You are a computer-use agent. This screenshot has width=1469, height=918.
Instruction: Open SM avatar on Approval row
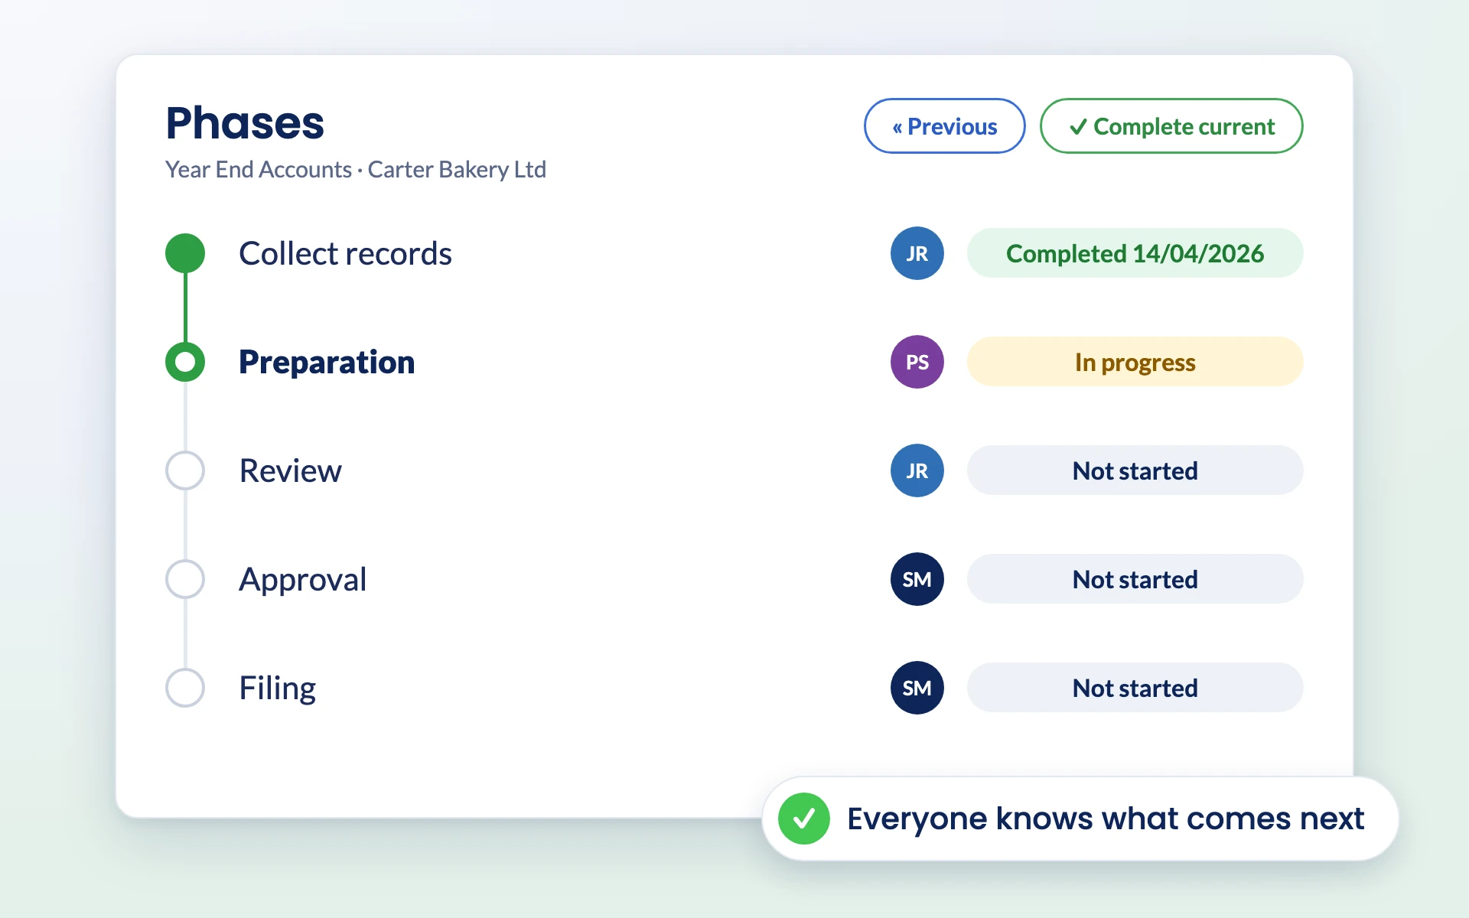[x=917, y=579]
